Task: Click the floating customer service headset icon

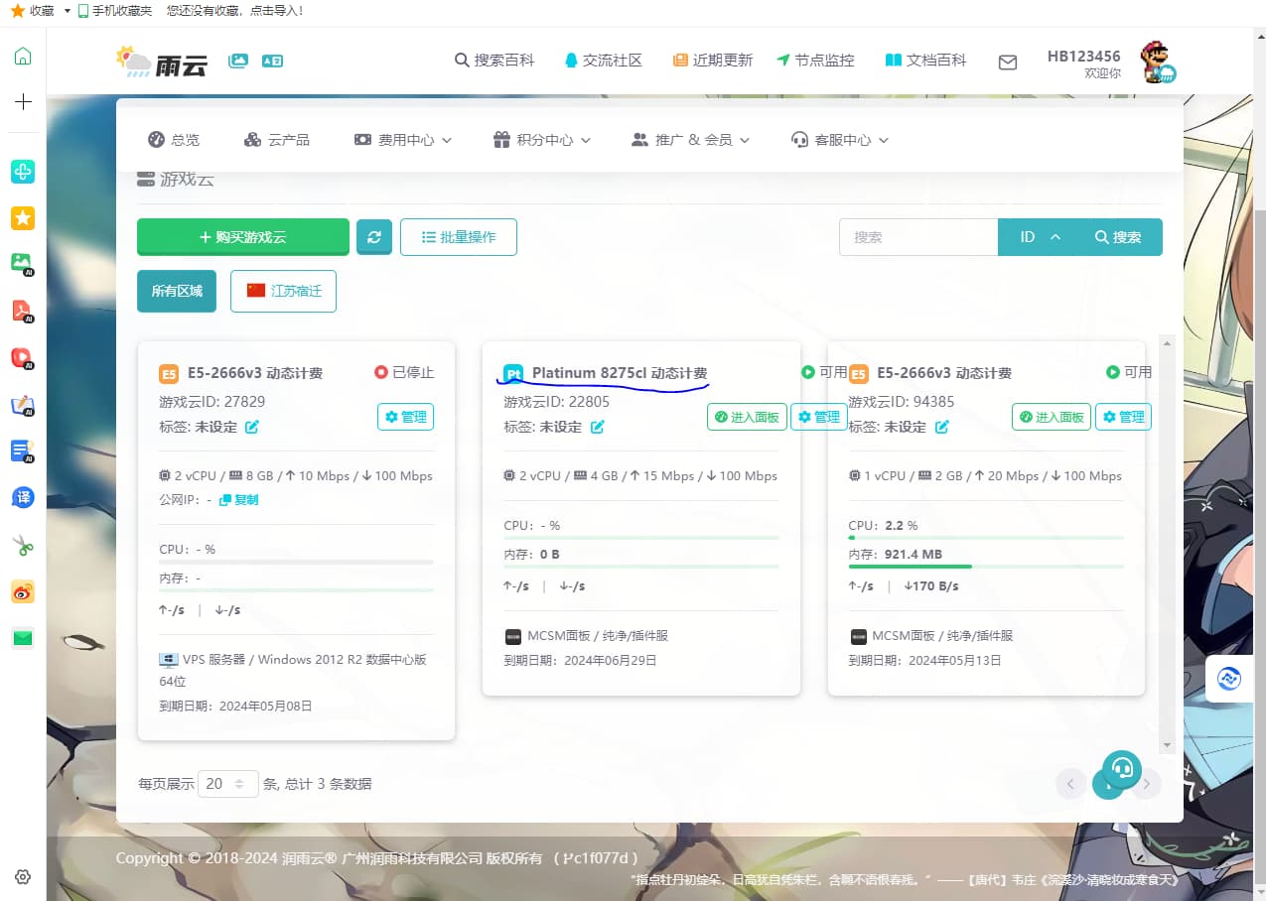Action: point(1122,768)
